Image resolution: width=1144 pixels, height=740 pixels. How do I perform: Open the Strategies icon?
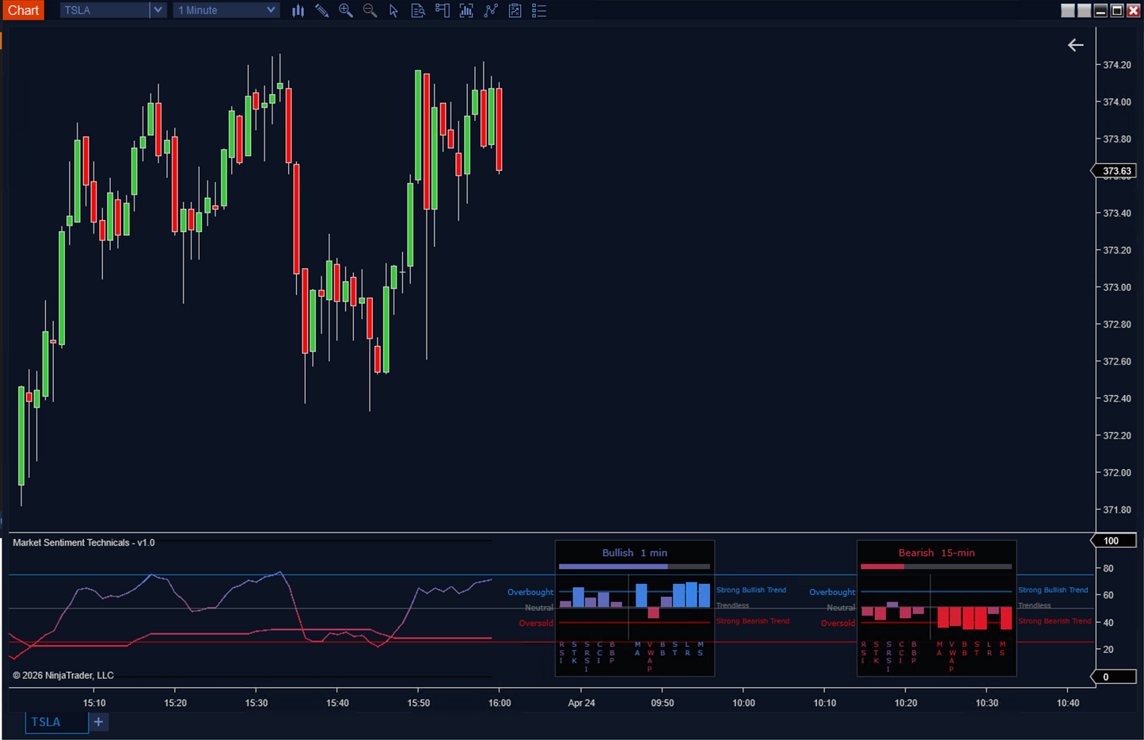tap(515, 10)
